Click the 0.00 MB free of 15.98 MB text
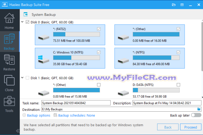 coord(70,96)
